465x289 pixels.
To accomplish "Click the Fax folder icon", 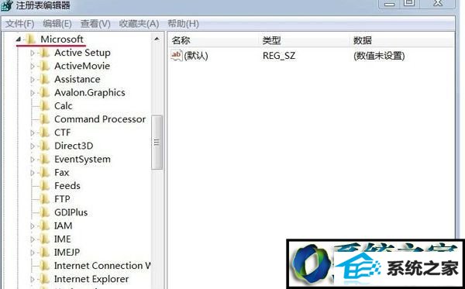I will [x=45, y=173].
